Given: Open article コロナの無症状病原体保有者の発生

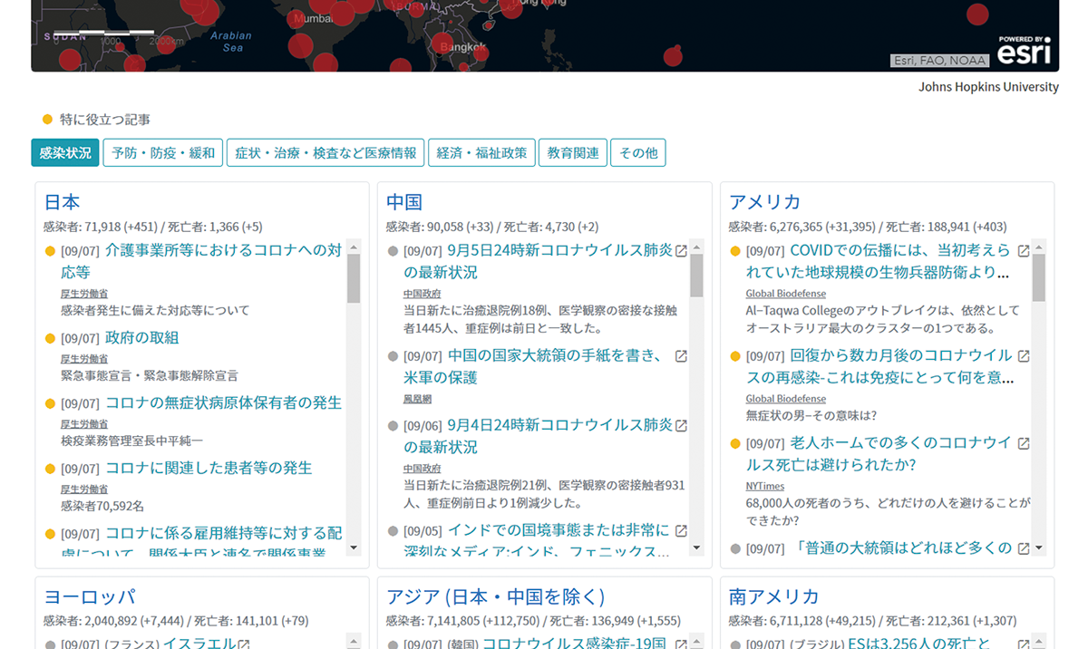Looking at the screenshot, I should click(x=224, y=403).
